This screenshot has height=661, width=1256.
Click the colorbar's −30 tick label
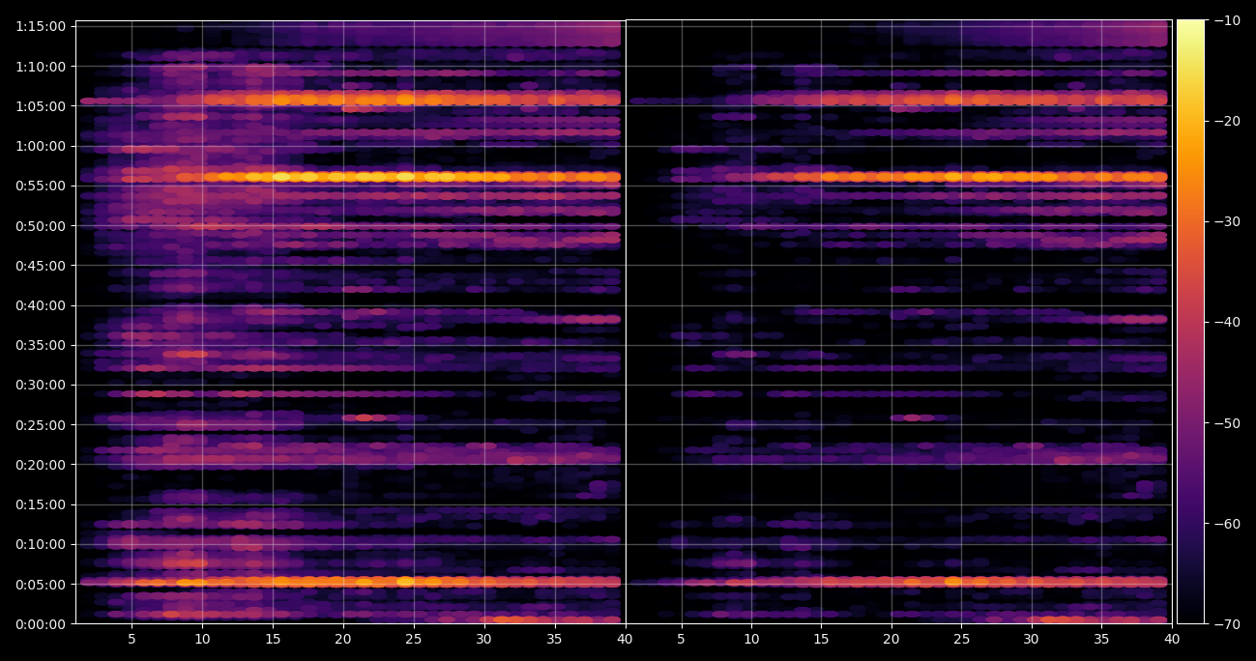point(1226,221)
